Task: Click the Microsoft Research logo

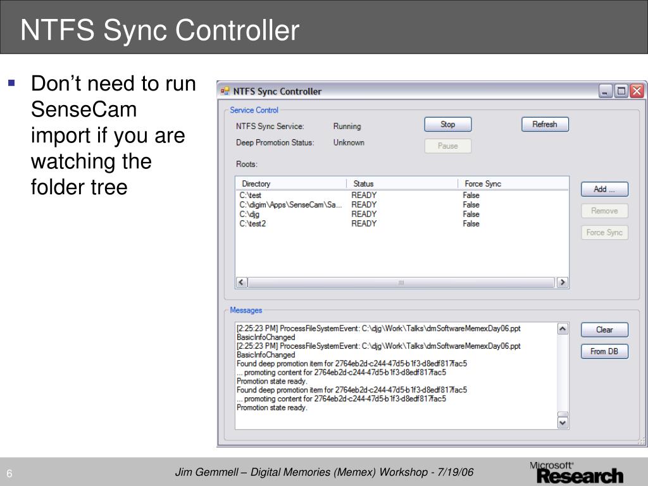Action: click(x=576, y=472)
